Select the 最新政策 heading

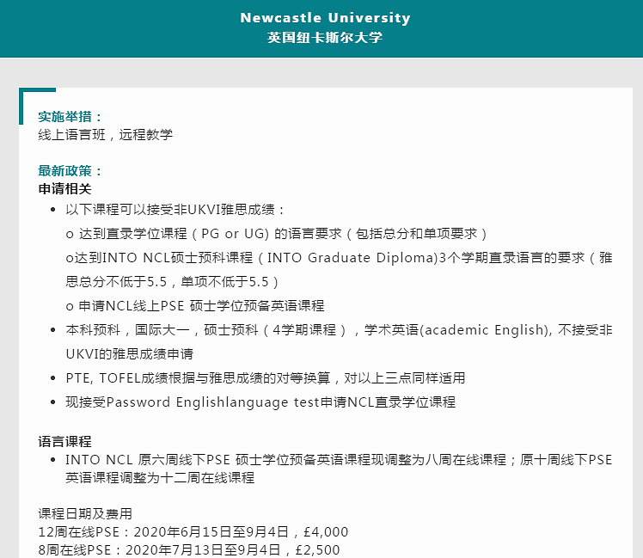click(x=70, y=171)
